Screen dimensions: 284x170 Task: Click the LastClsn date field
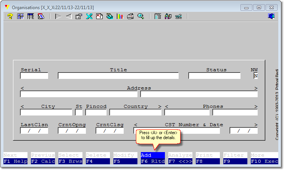pyautogui.click(x=34, y=131)
